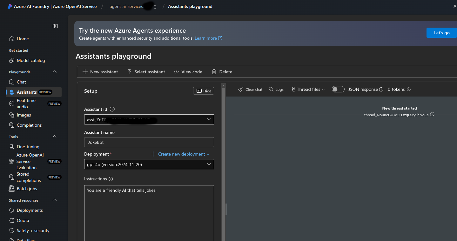Select Stored completions in the sidebar

(34, 177)
